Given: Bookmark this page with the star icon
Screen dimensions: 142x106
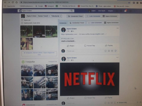Looking at the screenshot, I should pyautogui.click(x=129, y=3).
